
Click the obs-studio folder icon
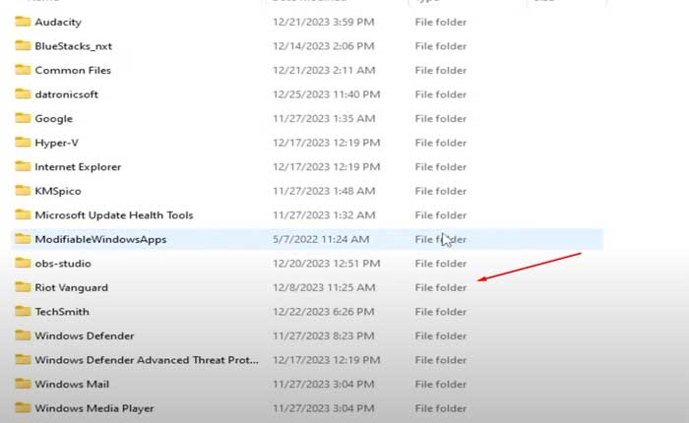click(x=23, y=263)
